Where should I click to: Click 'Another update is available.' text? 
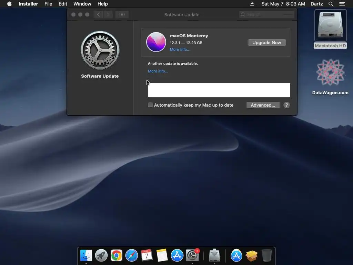click(x=173, y=63)
